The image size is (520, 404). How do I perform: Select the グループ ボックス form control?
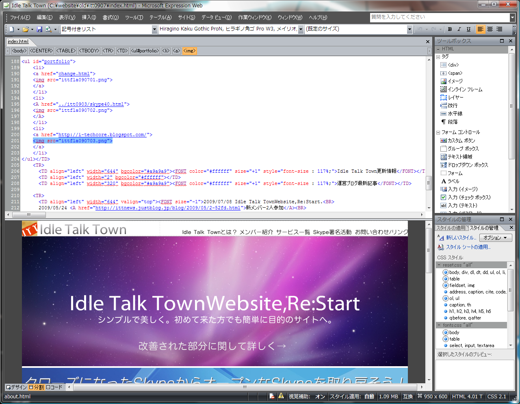click(459, 149)
